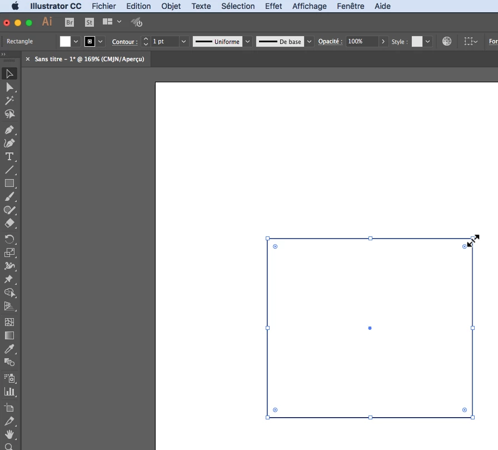Choose the Line Segment tool
The height and width of the screenshot is (450, 498).
9,170
